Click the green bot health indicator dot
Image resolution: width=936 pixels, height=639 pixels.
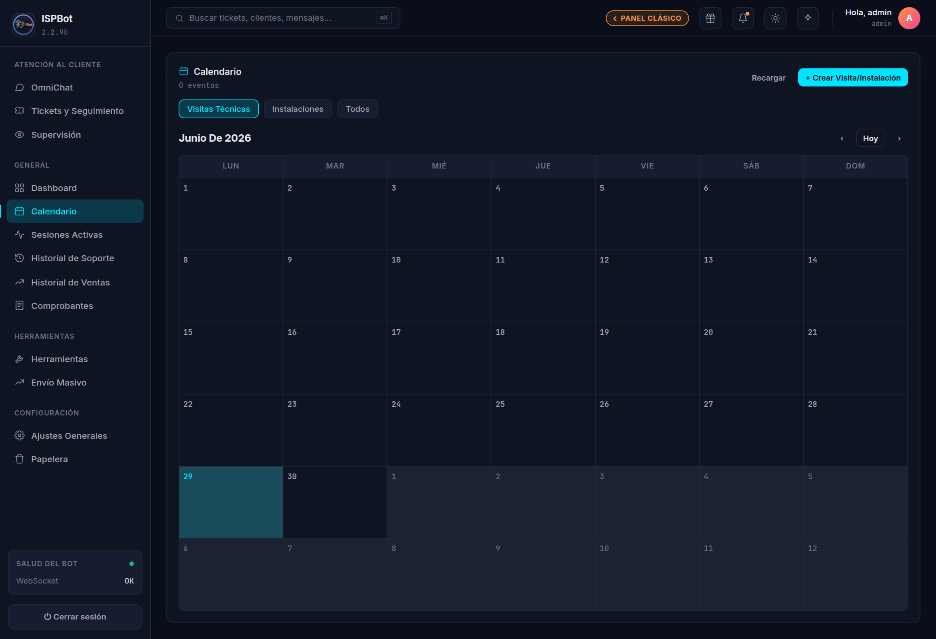132,564
